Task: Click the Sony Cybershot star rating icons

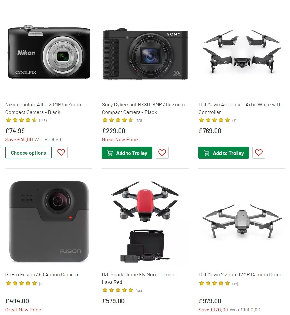Action: click(118, 120)
